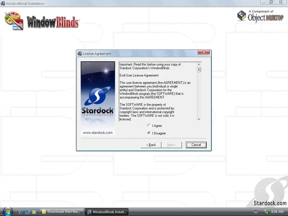
Task: Click the keyboard tray icon
Action: click(255, 212)
